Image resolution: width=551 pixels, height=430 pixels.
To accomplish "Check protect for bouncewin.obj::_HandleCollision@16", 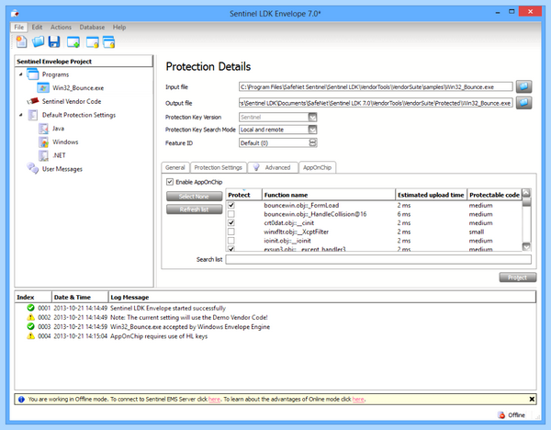I will [231, 214].
